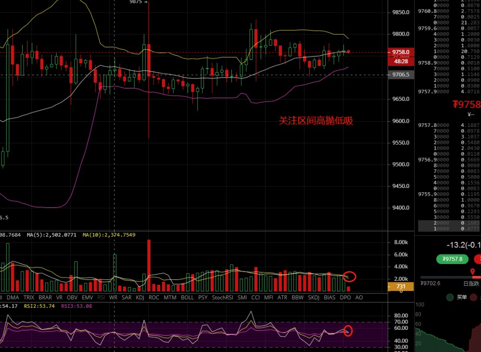
Task: Click the red ask price button
Action: coord(477,259)
